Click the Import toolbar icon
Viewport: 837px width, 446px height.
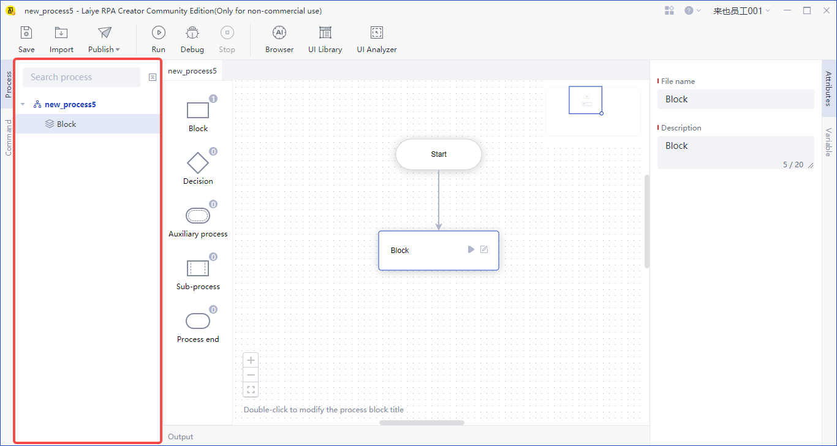click(x=61, y=33)
